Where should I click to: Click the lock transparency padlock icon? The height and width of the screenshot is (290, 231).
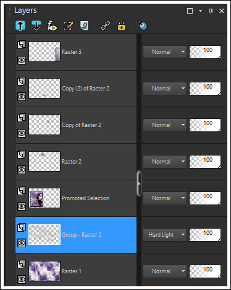point(122,26)
